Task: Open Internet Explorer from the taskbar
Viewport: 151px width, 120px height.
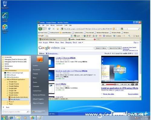Action: pyautogui.click(x=11, y=118)
